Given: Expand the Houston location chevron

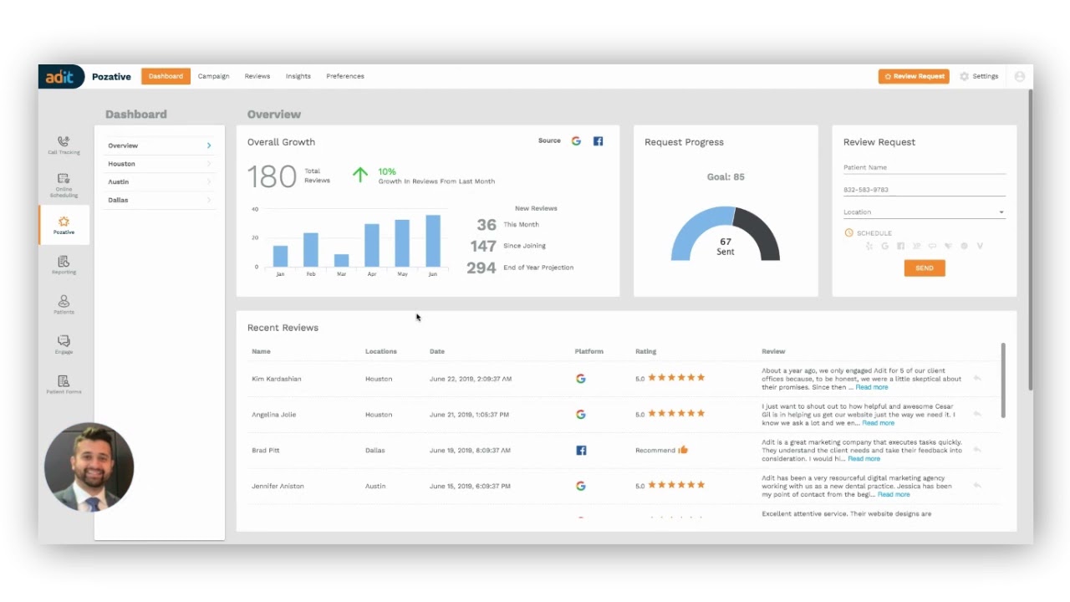Looking at the screenshot, I should click(x=209, y=164).
